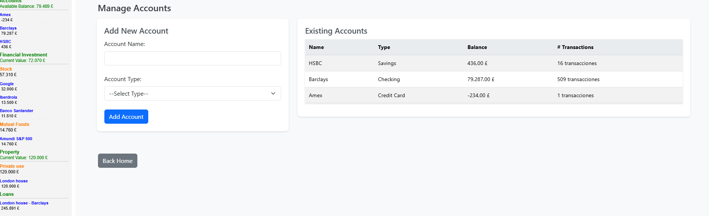Click the Account Name: field label
This screenshot has height=216, width=709.
click(125, 44)
